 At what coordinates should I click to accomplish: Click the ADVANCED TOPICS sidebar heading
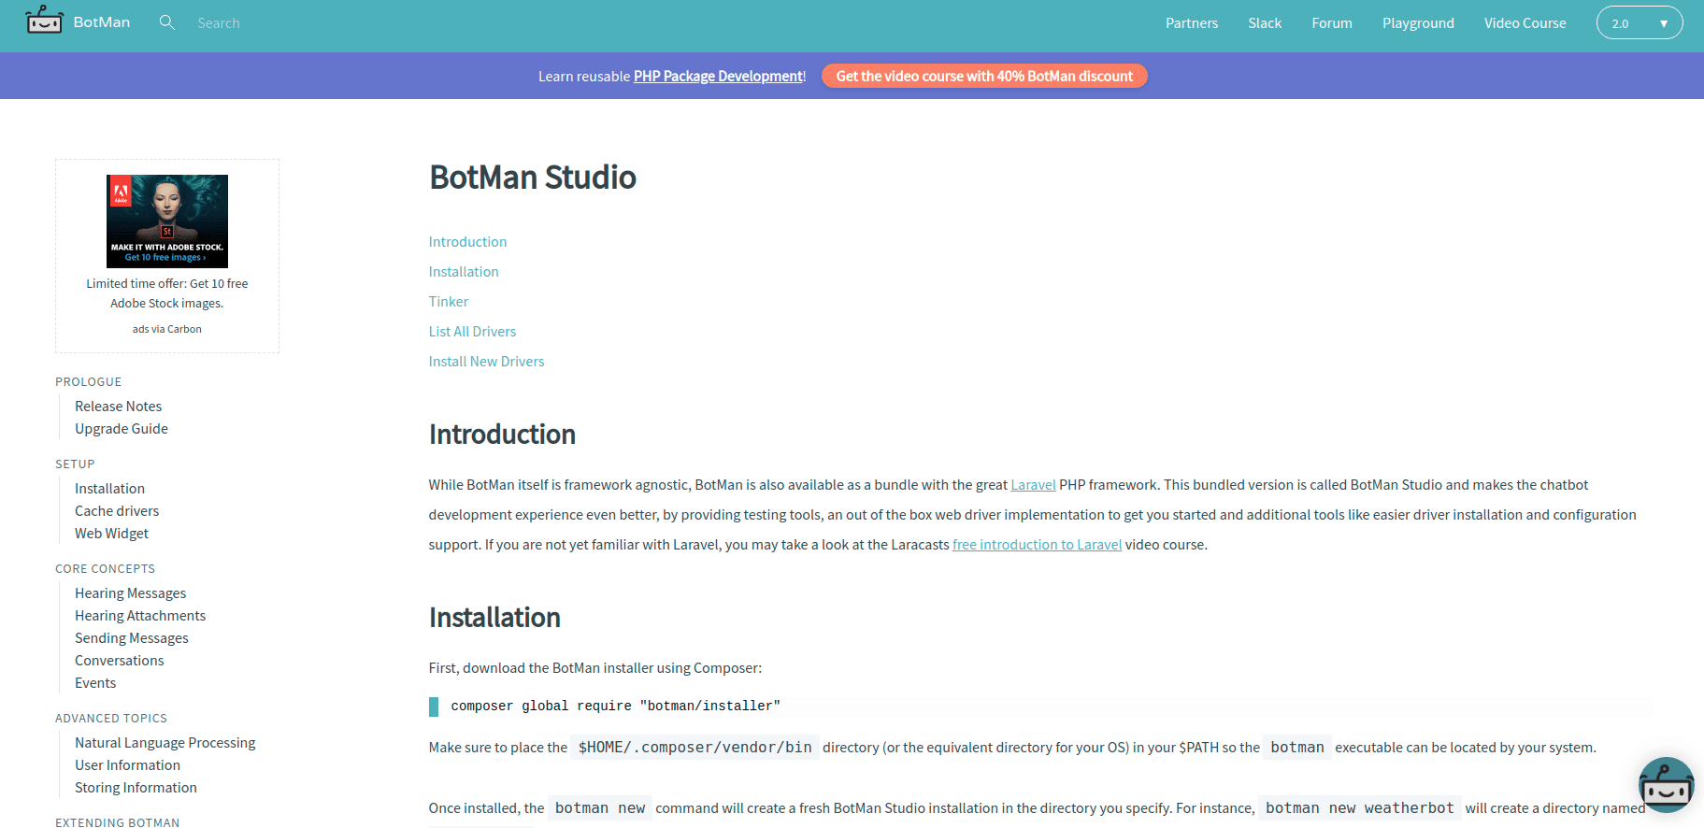[x=110, y=719]
